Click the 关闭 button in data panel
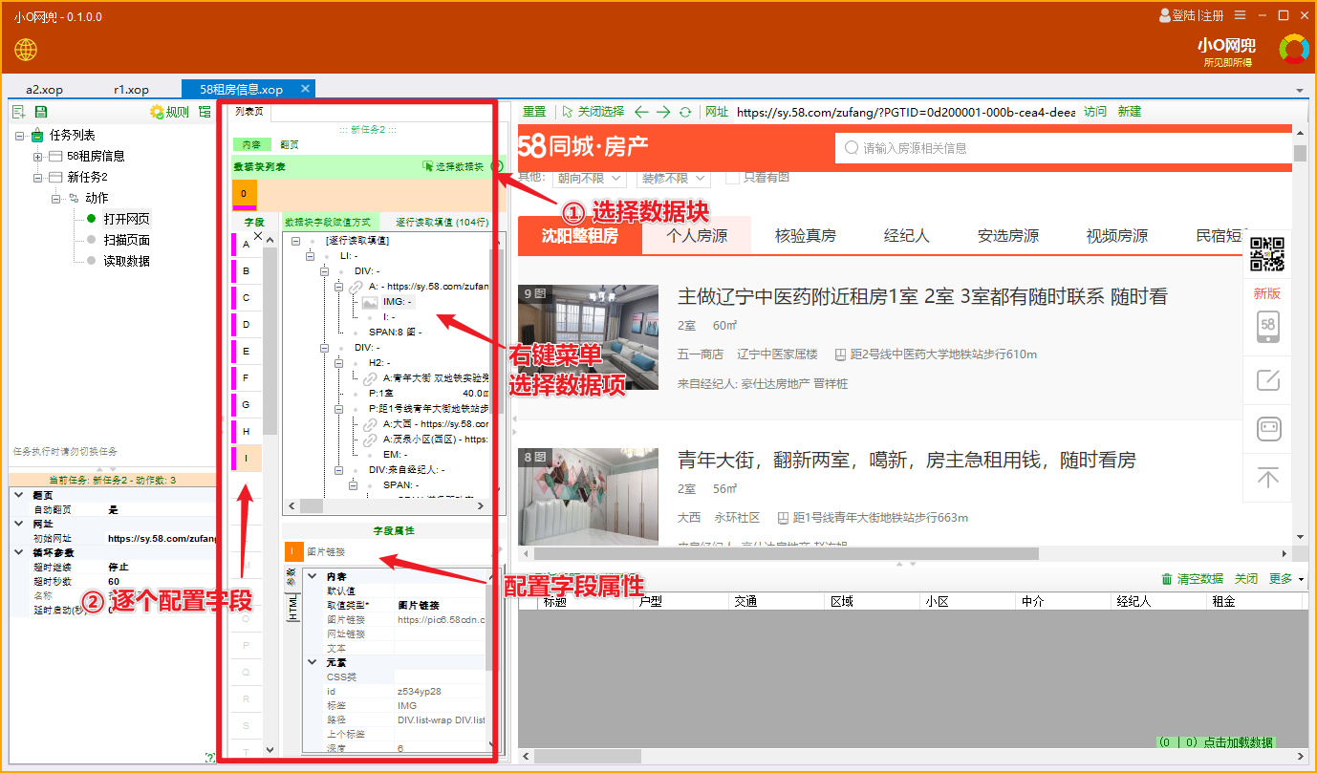 (1246, 579)
